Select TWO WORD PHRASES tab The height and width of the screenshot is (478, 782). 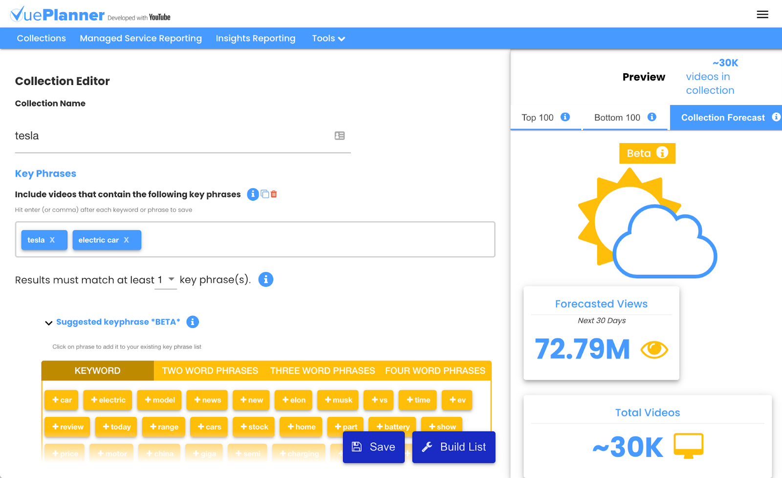click(x=210, y=371)
